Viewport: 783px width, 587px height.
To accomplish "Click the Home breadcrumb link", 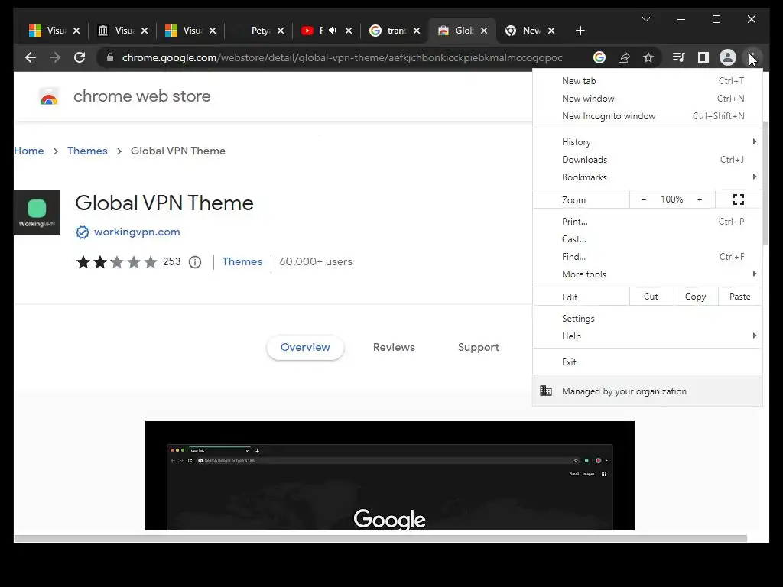I will (29, 151).
